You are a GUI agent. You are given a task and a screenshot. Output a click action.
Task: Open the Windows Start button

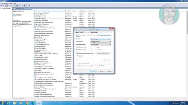coord(2,103)
